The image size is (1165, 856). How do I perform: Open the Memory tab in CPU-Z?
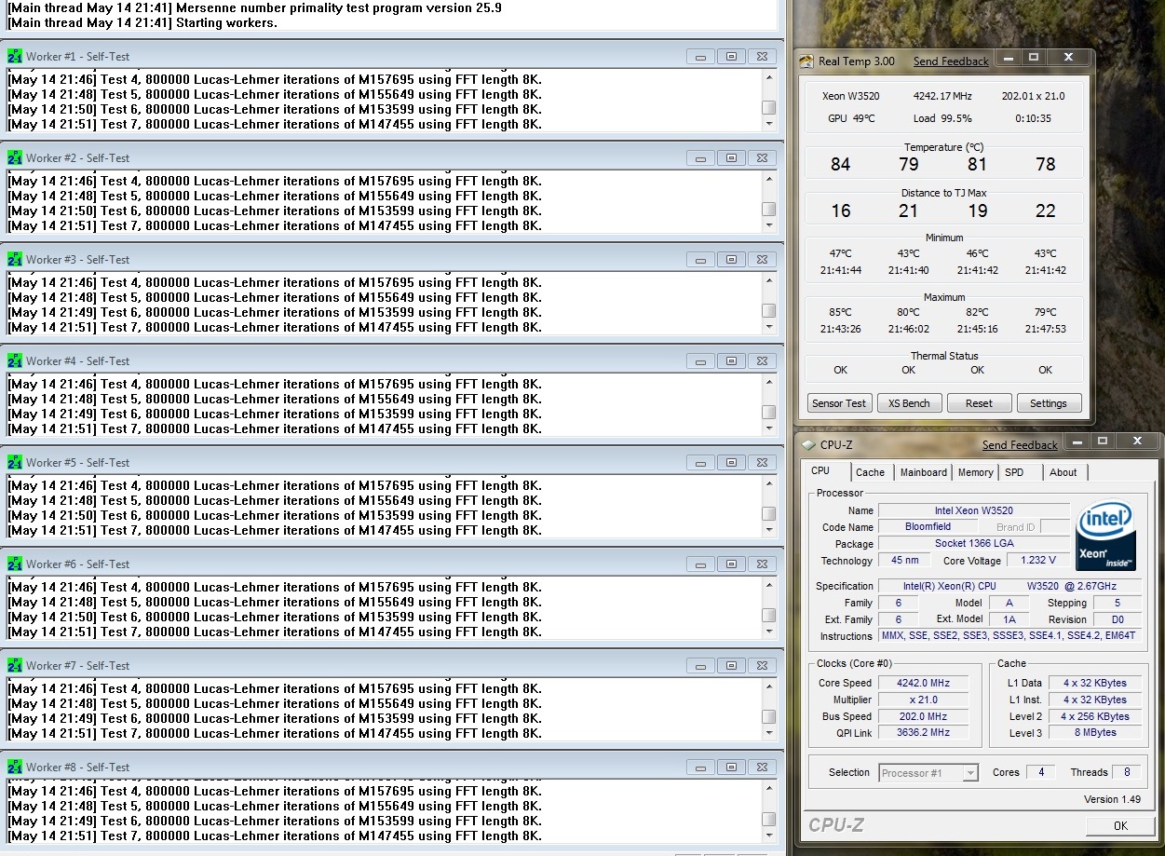975,472
